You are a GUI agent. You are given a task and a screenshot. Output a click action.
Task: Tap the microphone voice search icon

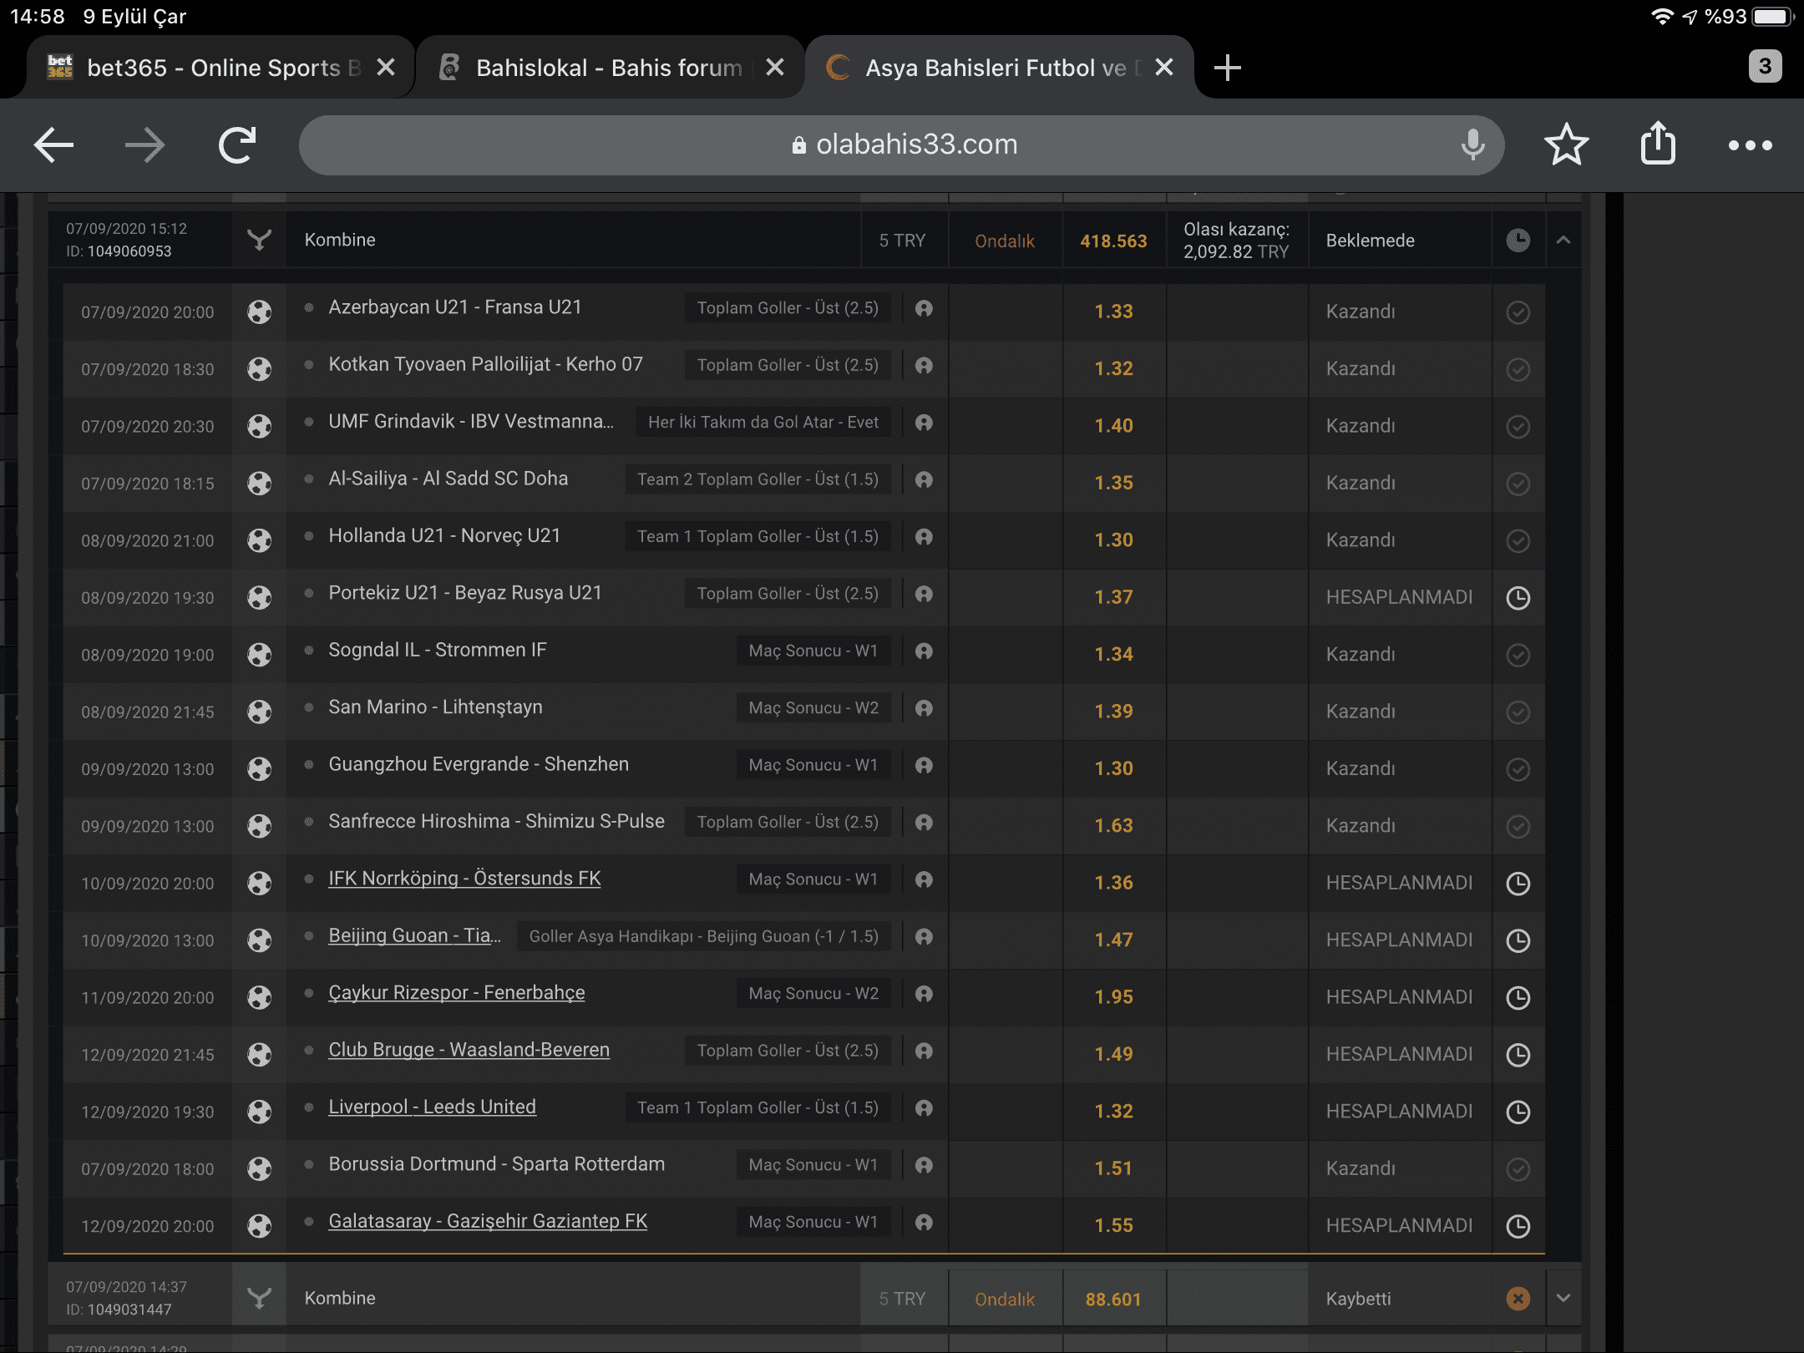1472,145
